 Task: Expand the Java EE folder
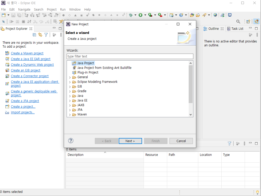70,100
